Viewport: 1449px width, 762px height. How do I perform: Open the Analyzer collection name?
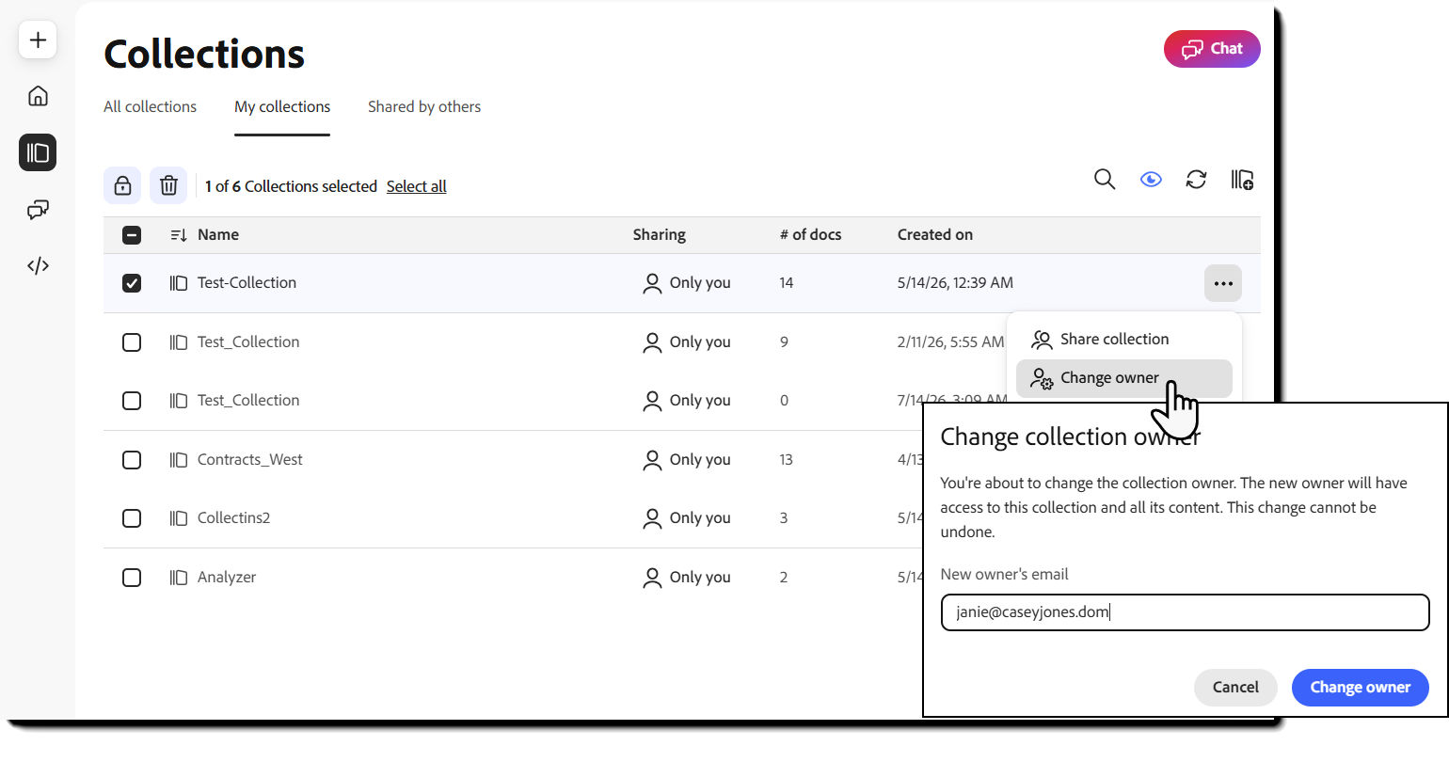pyautogui.click(x=227, y=578)
